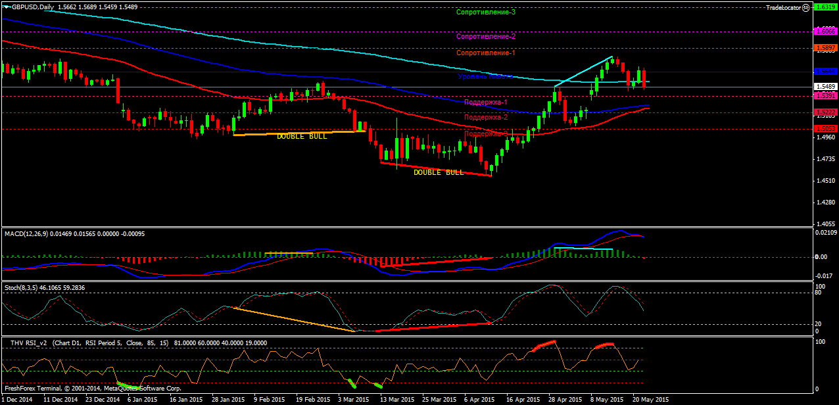Select the orange divergence line in Stoch panel

click(294, 319)
